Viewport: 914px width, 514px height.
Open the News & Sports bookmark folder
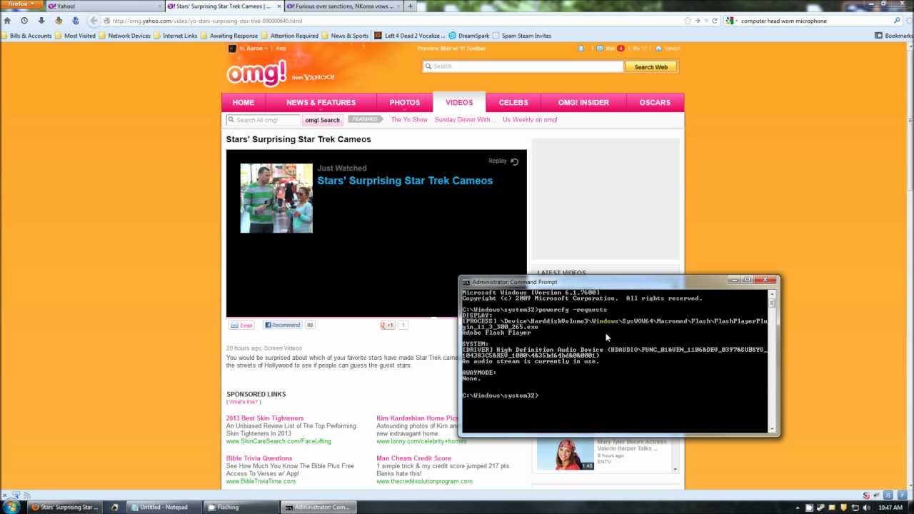pyautogui.click(x=346, y=36)
